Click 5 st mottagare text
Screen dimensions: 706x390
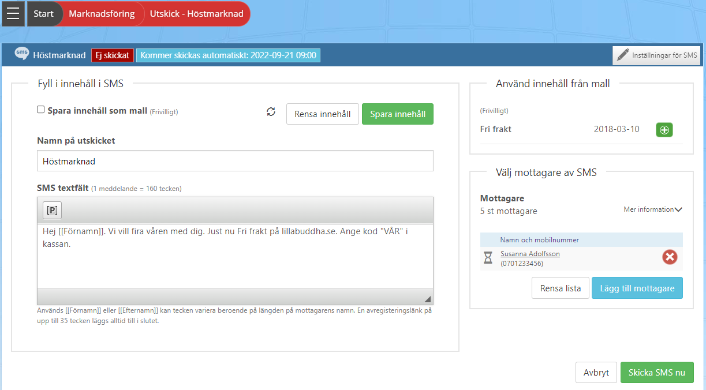click(x=509, y=211)
